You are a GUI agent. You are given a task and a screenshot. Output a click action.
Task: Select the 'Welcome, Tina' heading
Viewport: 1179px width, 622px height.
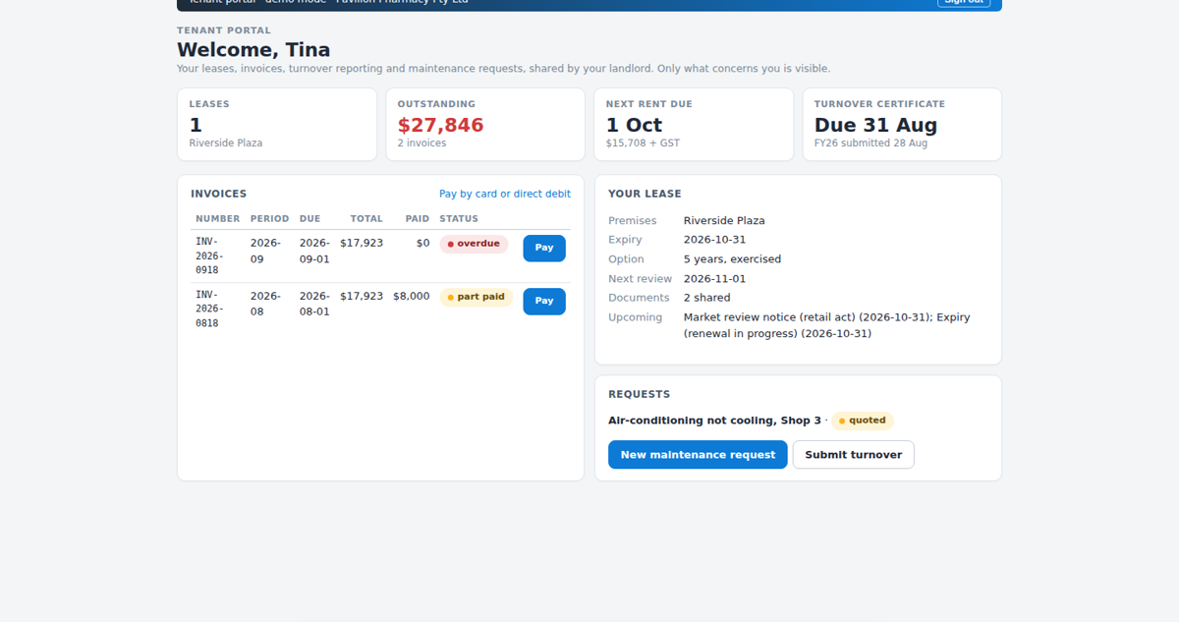point(253,49)
